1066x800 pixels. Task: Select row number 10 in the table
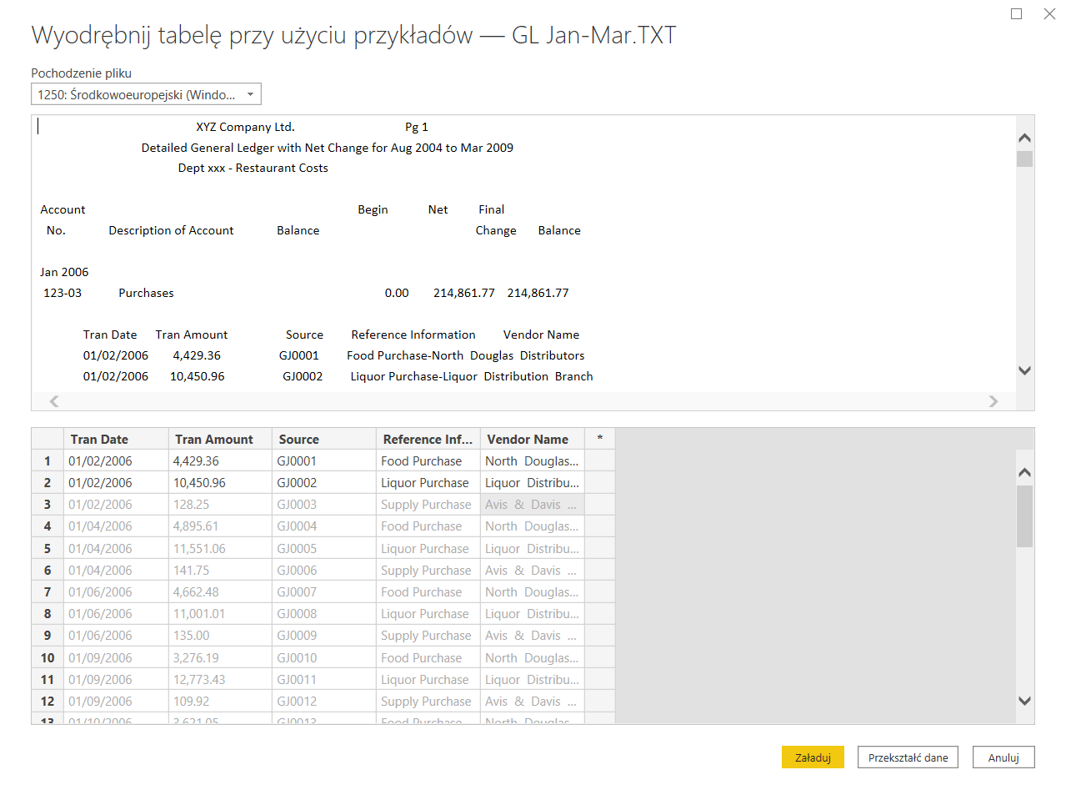(48, 658)
